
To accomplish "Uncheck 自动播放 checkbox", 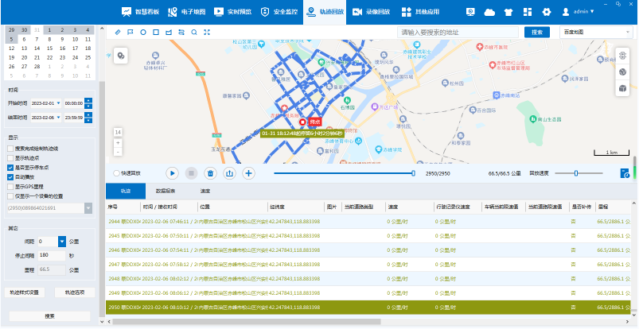I will [x=10, y=177].
